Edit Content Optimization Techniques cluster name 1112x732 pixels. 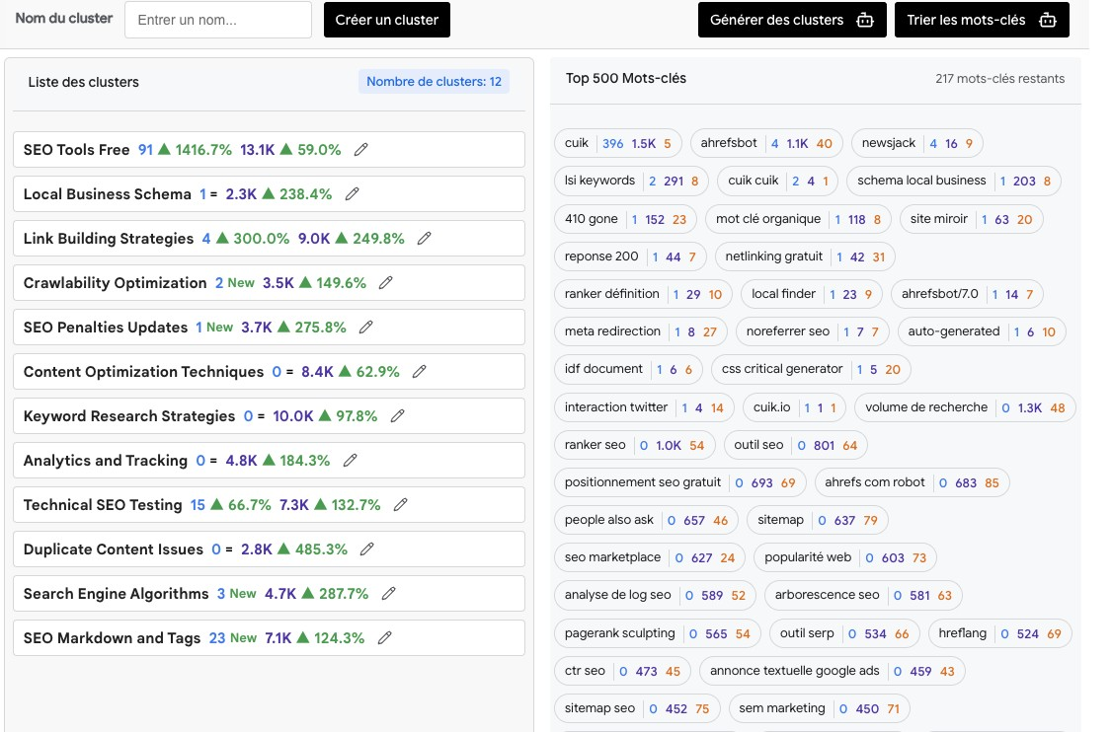coord(419,371)
